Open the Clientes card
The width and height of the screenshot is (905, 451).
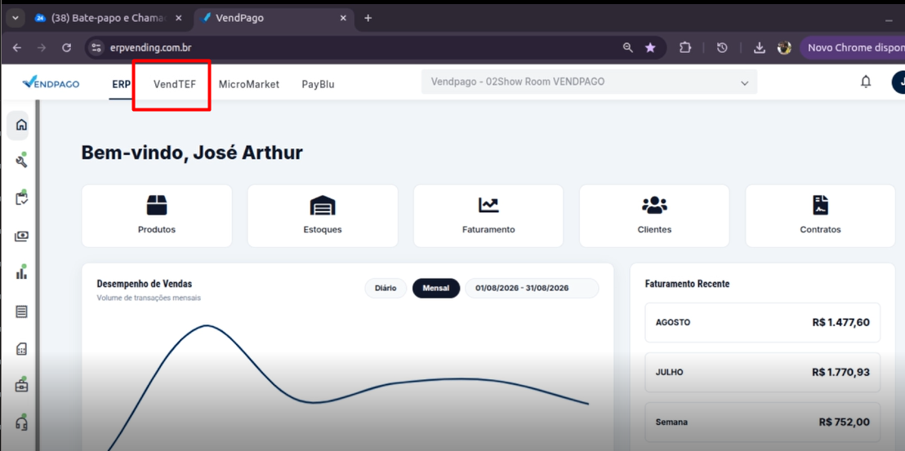click(x=654, y=216)
